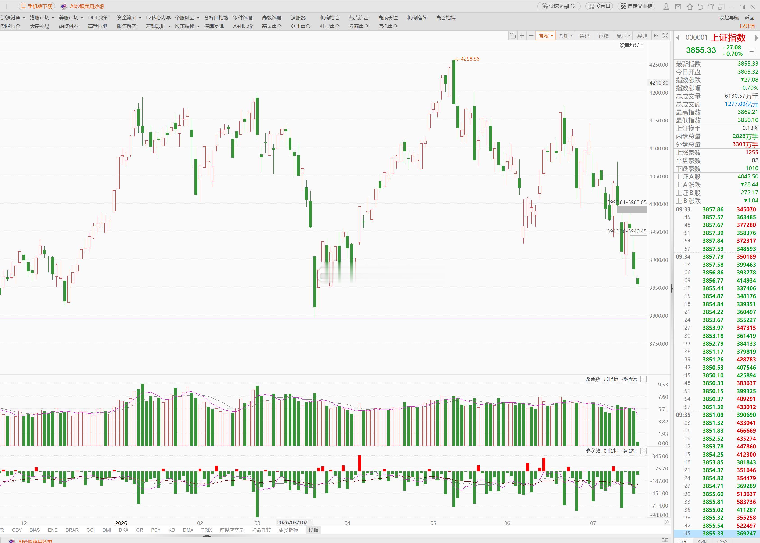Expand the 宏观数据 menu
Screen dimensions: 760x543
point(158,26)
